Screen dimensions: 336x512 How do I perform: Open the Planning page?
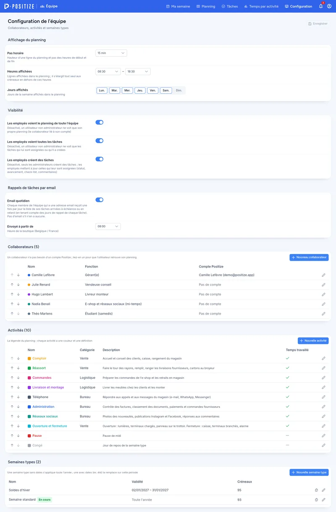point(206,6)
